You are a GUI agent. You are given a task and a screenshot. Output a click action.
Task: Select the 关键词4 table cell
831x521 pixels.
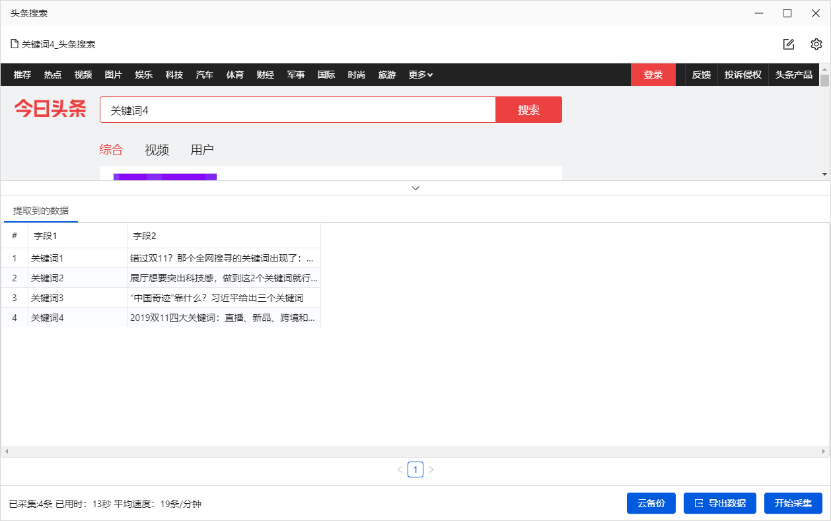[x=77, y=318]
